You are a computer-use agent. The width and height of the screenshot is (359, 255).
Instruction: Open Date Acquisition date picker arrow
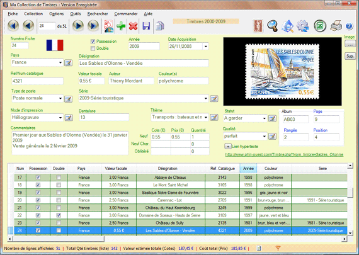205,47
